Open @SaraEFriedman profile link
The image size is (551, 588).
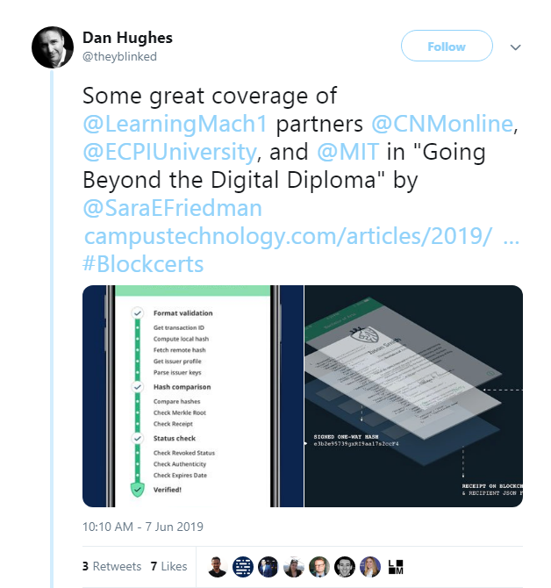pos(172,208)
